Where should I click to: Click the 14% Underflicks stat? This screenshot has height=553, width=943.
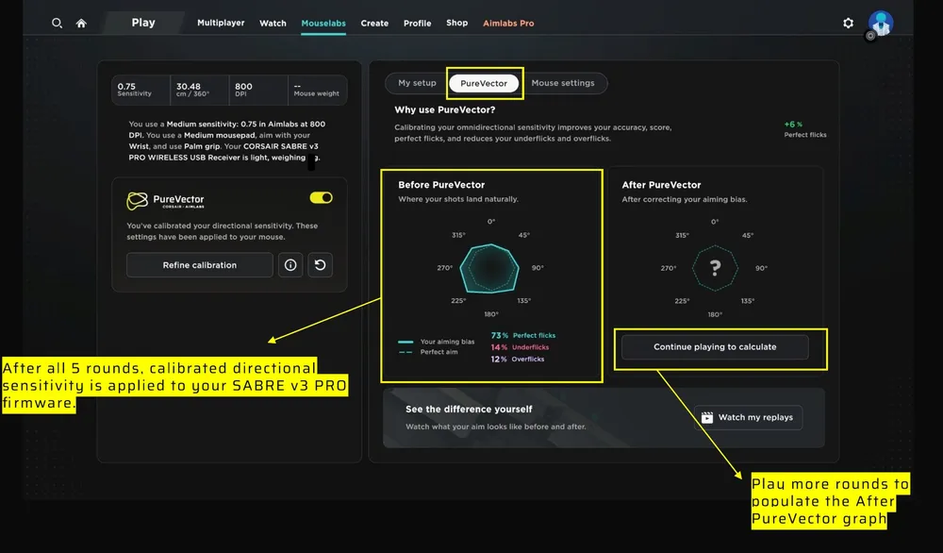520,347
